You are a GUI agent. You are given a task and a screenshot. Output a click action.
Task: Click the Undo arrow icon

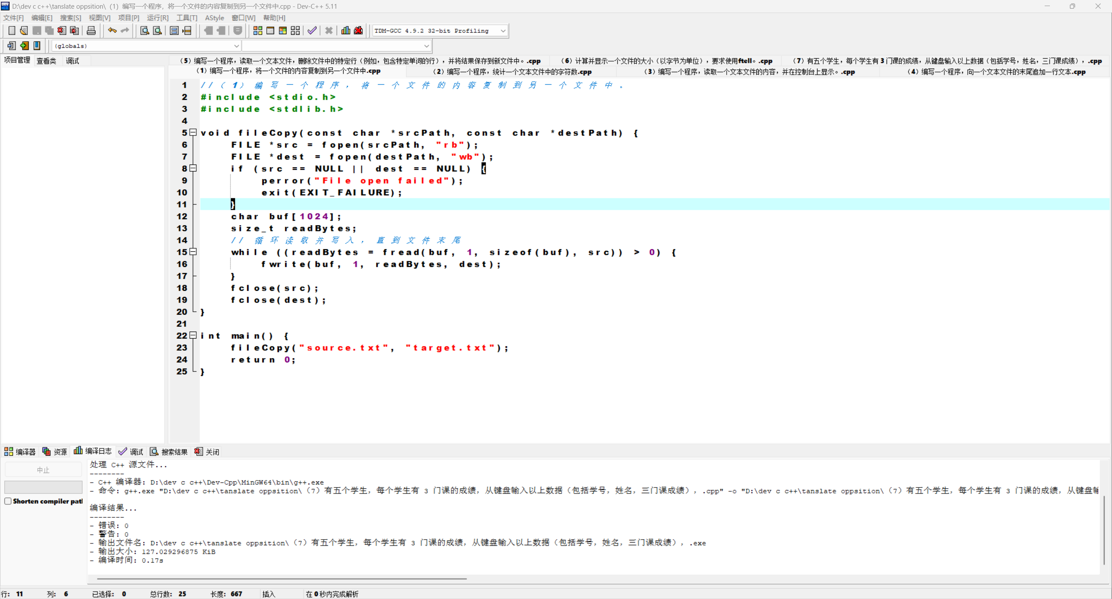point(112,30)
